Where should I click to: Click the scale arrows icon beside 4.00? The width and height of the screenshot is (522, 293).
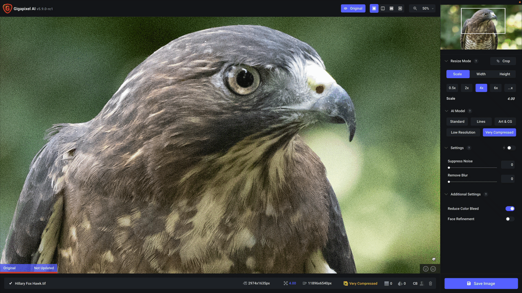point(285,283)
